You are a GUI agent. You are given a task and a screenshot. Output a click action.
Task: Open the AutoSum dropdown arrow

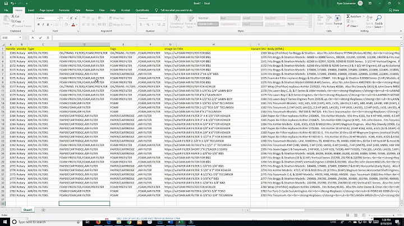(x=364, y=16)
